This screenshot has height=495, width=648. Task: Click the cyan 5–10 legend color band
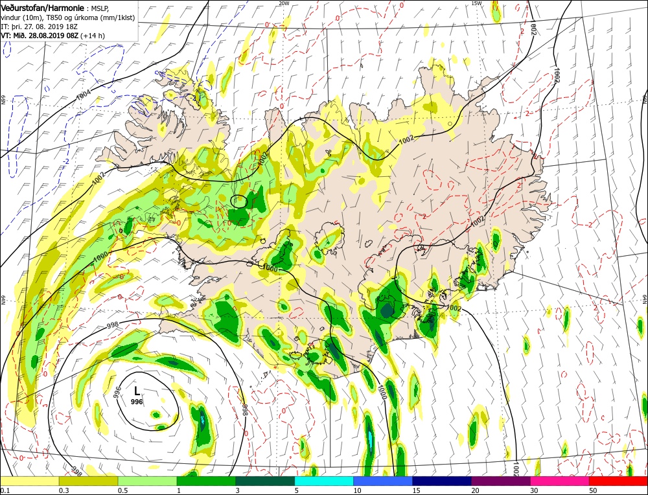(324, 481)
